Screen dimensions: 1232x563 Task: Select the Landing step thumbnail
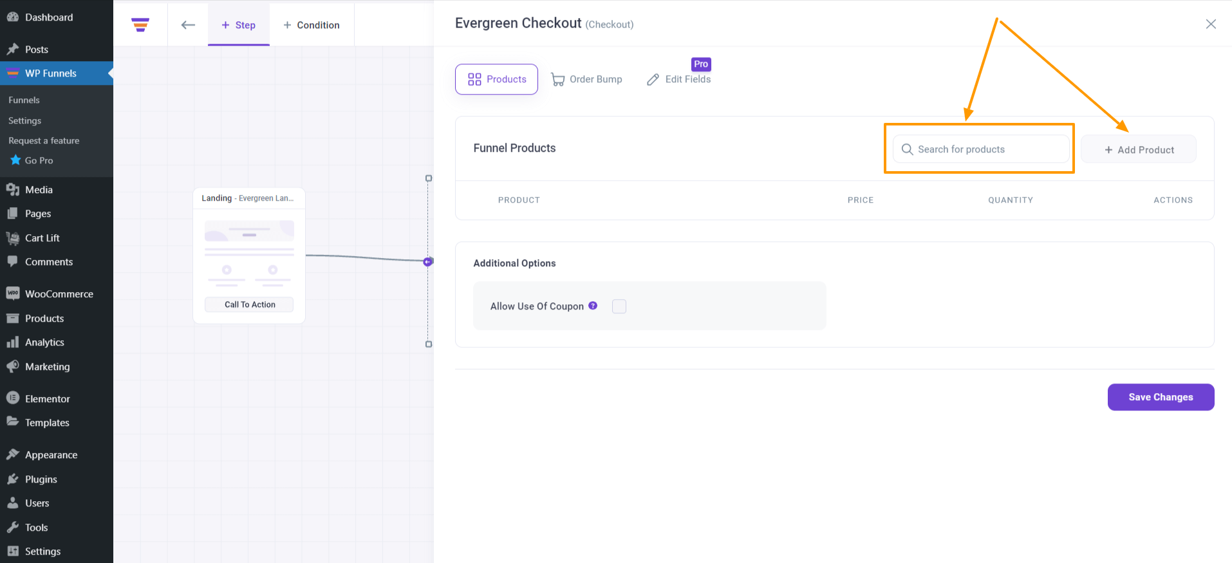[249, 254]
